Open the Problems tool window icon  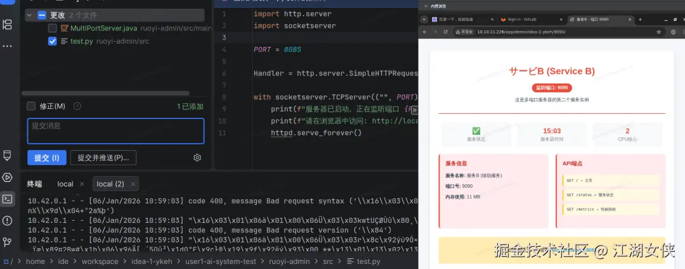[x=7, y=221]
